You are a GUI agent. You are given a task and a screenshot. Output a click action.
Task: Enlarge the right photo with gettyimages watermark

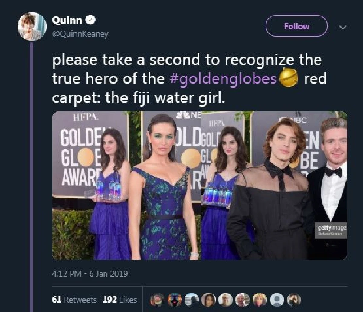[274, 185]
